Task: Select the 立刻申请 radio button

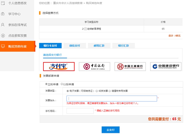Action: pyautogui.click(x=47, y=84)
